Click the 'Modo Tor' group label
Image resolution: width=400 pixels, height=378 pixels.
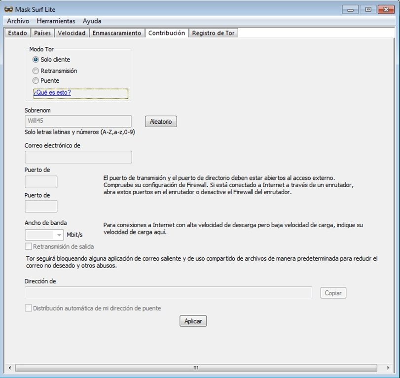point(41,49)
